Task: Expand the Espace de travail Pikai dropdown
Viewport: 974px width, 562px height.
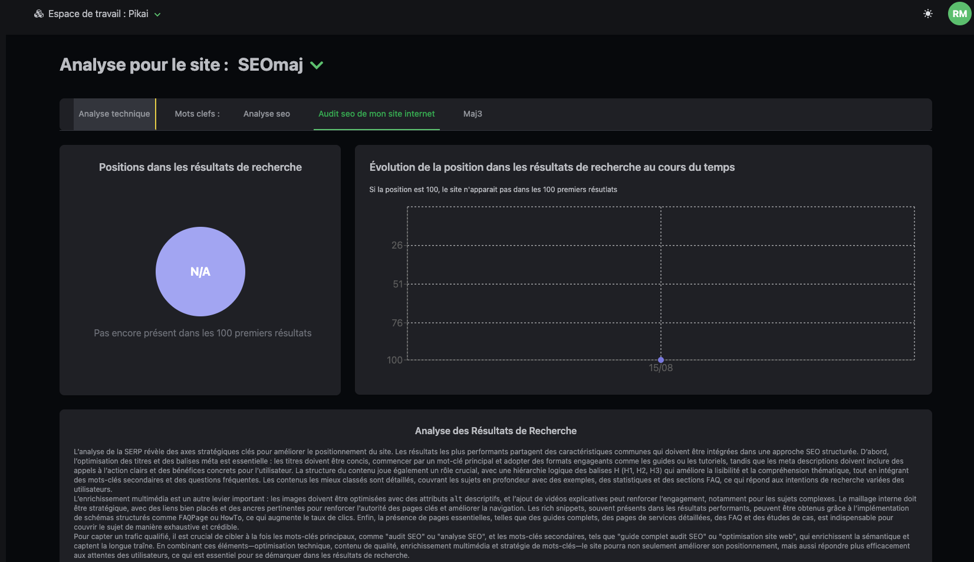Action: (x=157, y=14)
